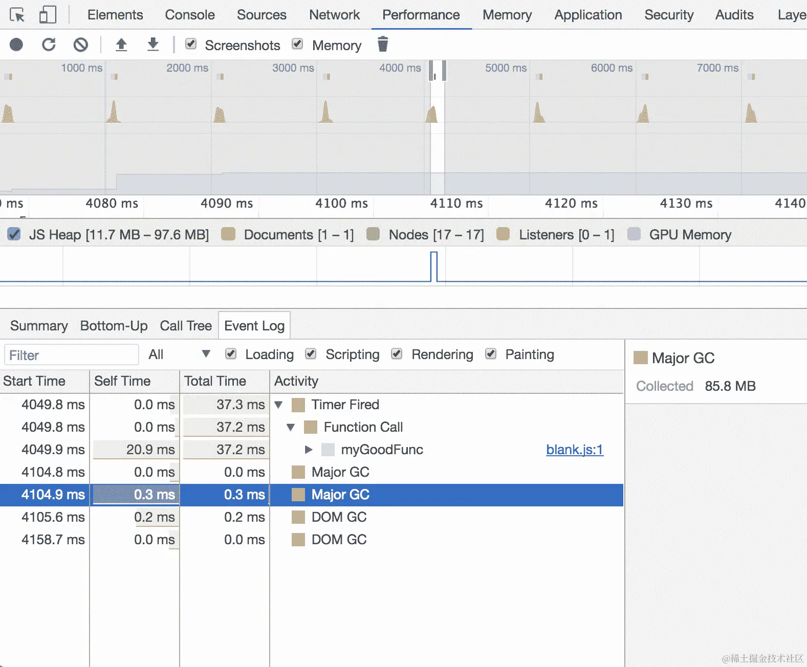
Task: Load profile with the upload arrow icon
Action: pos(121,45)
